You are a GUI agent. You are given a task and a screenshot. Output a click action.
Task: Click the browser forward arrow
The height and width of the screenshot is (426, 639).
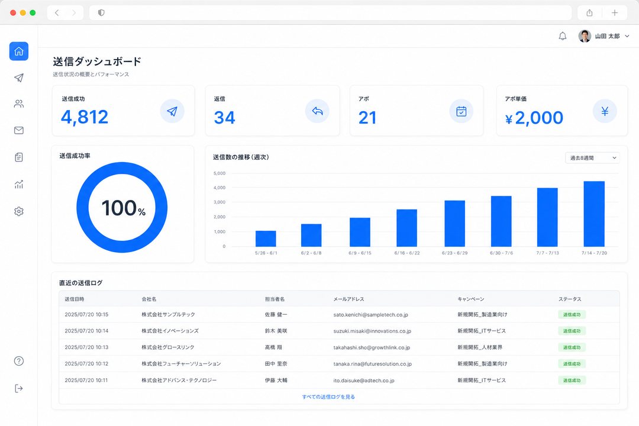[x=74, y=12]
